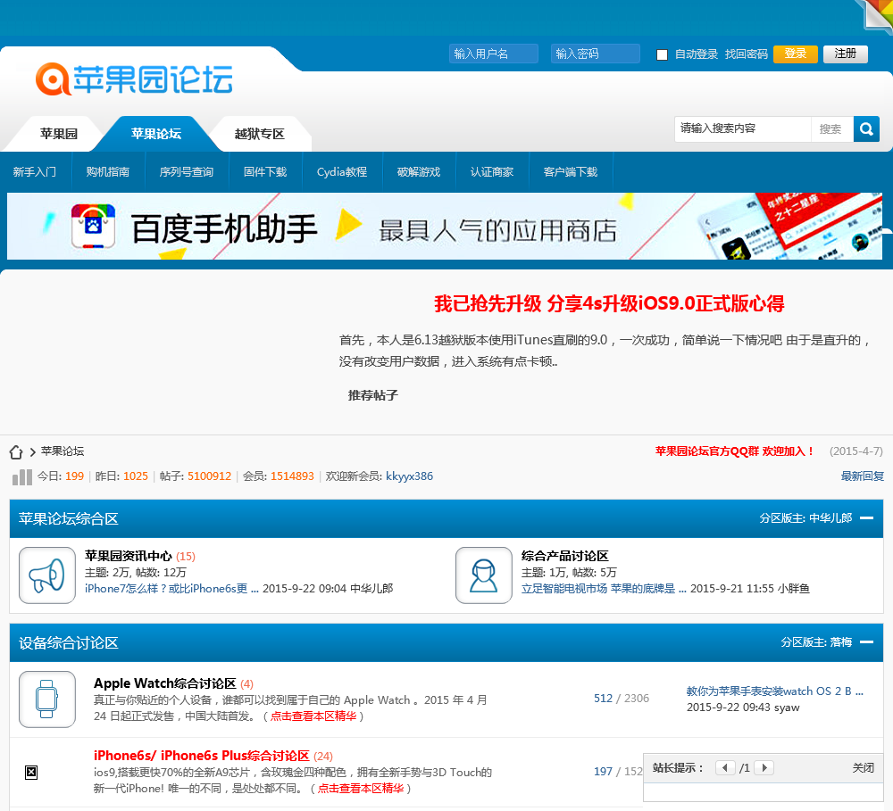
Task: Click Apple Watch 点击查看本区精华 link
Action: click(x=313, y=716)
